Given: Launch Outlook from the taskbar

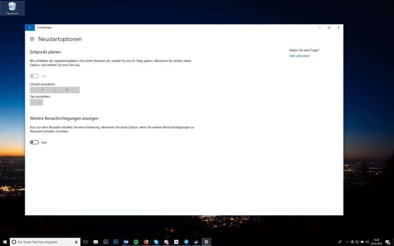Looking at the screenshot, I should (x=126, y=242).
